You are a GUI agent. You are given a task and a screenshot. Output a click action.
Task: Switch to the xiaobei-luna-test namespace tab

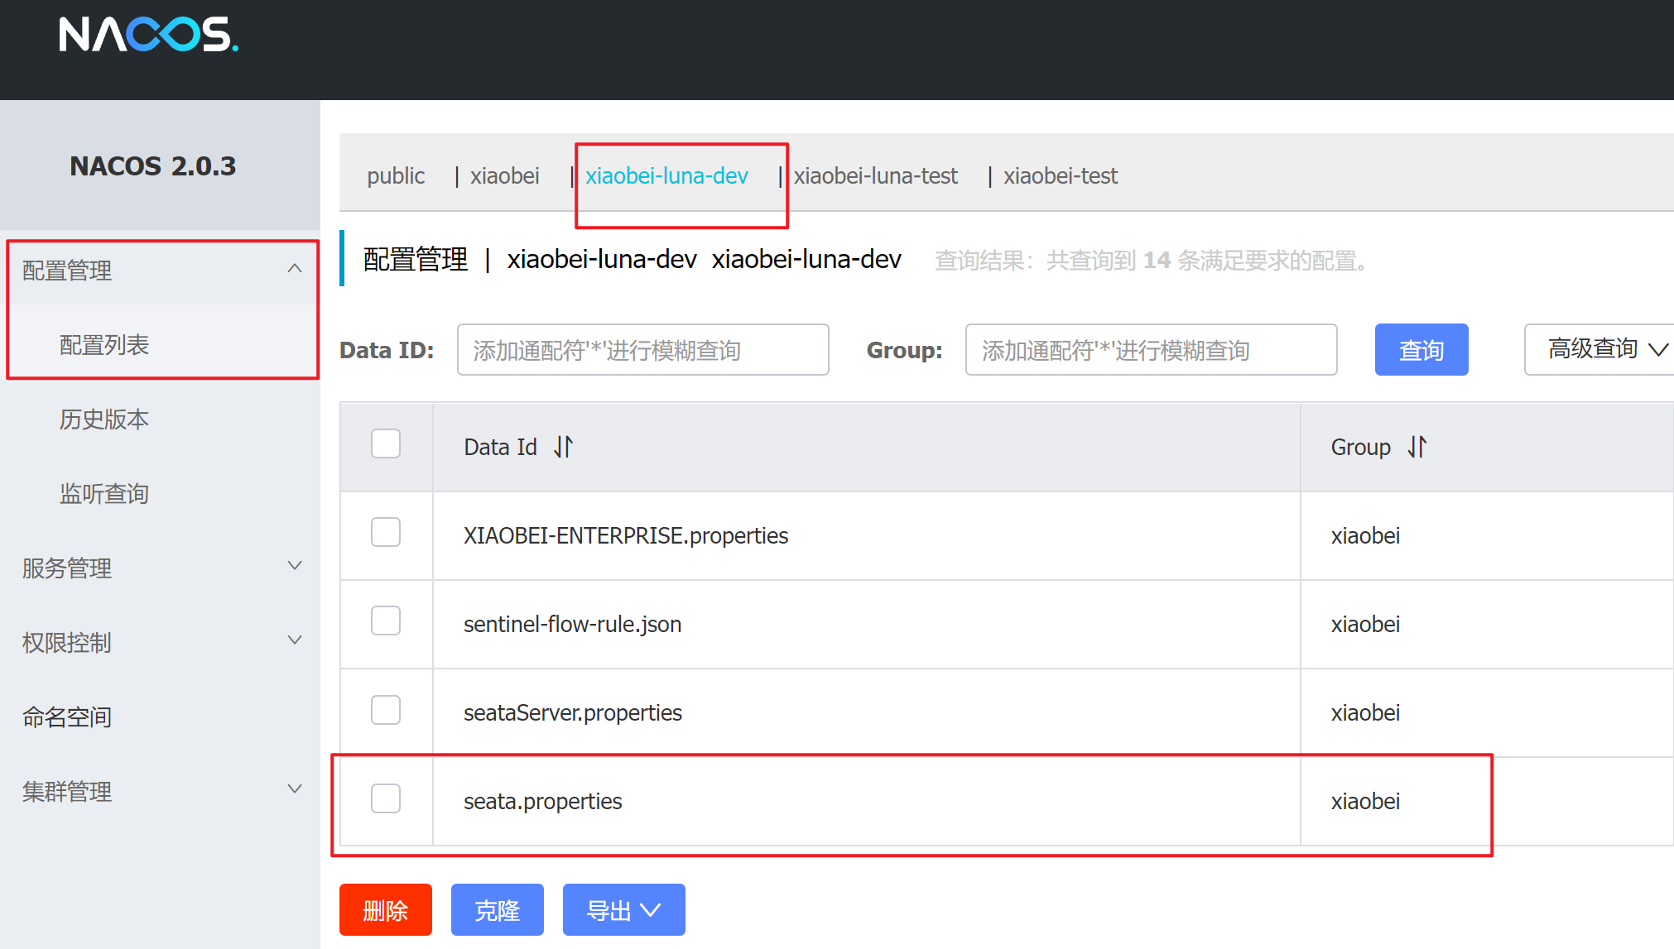click(875, 175)
